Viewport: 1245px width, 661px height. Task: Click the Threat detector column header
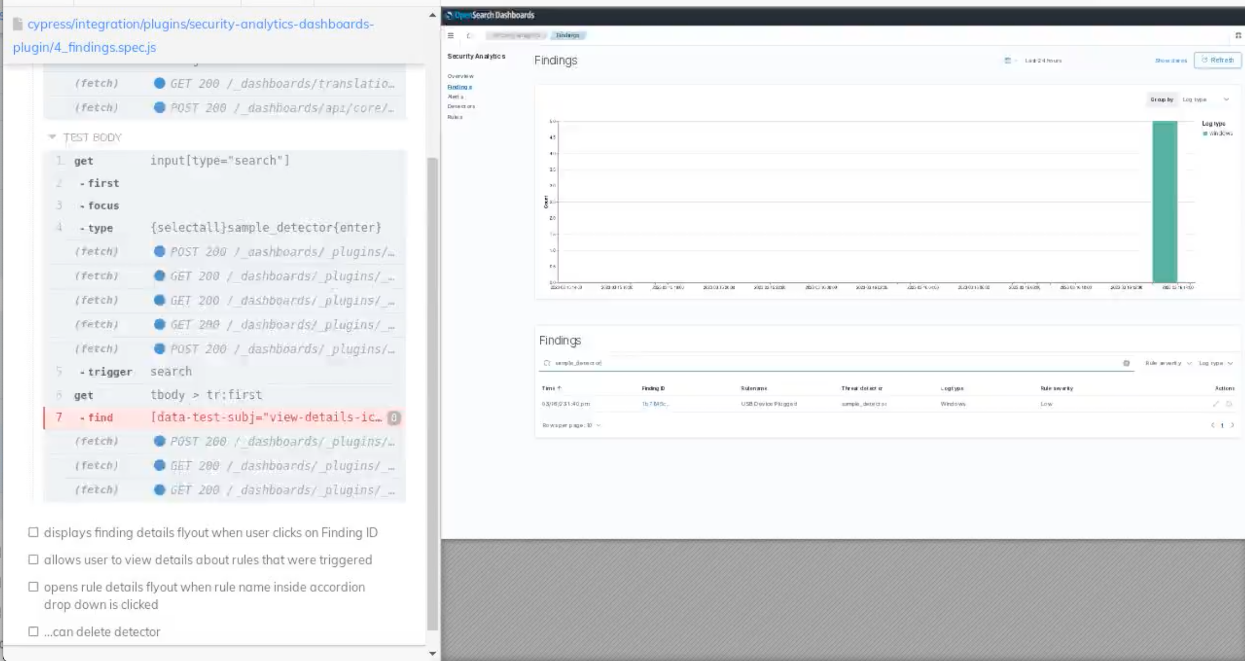(862, 388)
